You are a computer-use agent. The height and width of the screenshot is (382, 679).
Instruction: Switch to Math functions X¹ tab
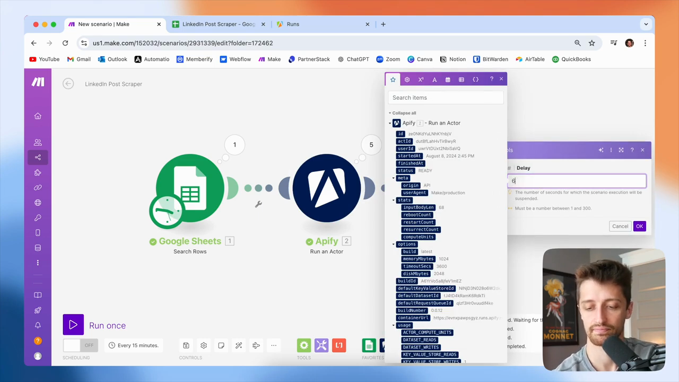click(421, 80)
